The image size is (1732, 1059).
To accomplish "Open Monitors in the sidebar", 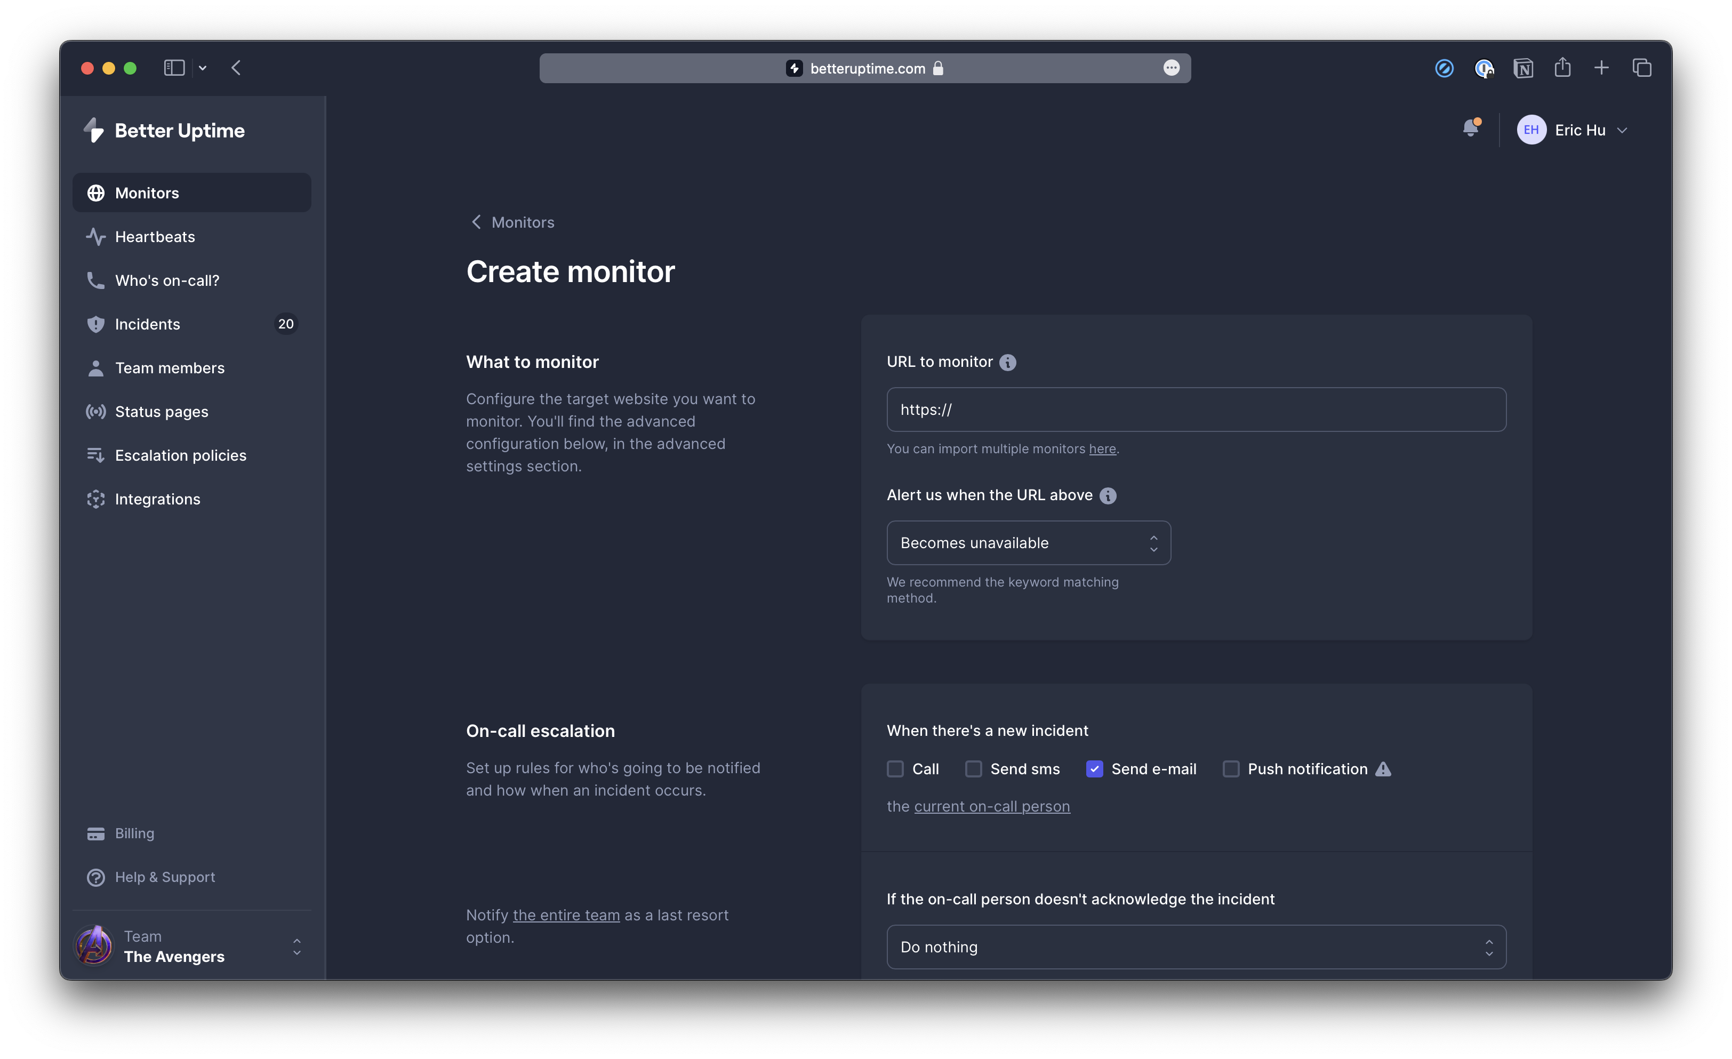I will pyautogui.click(x=192, y=192).
